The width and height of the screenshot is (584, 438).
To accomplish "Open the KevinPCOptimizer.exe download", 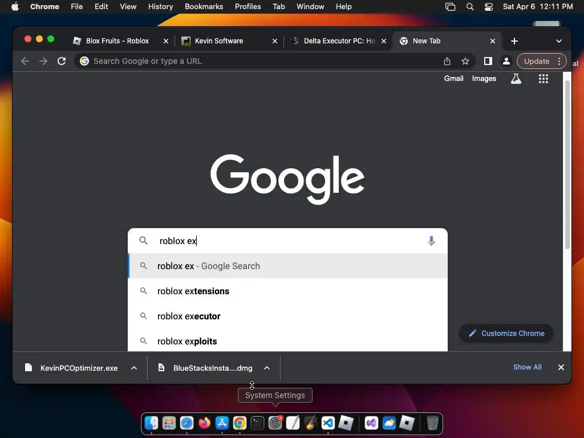I will [79, 368].
